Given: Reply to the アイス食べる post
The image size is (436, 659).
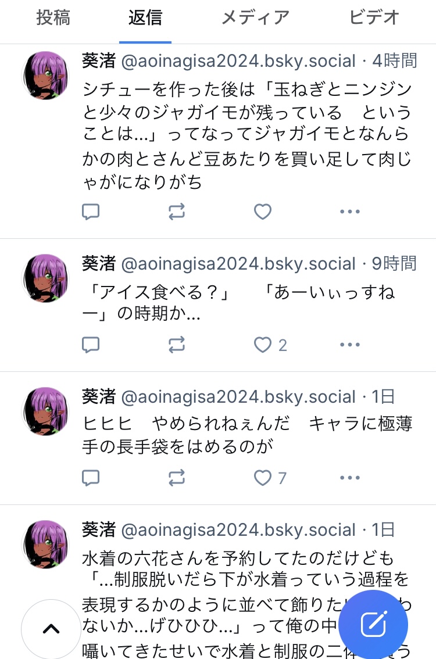Looking at the screenshot, I should click(90, 345).
